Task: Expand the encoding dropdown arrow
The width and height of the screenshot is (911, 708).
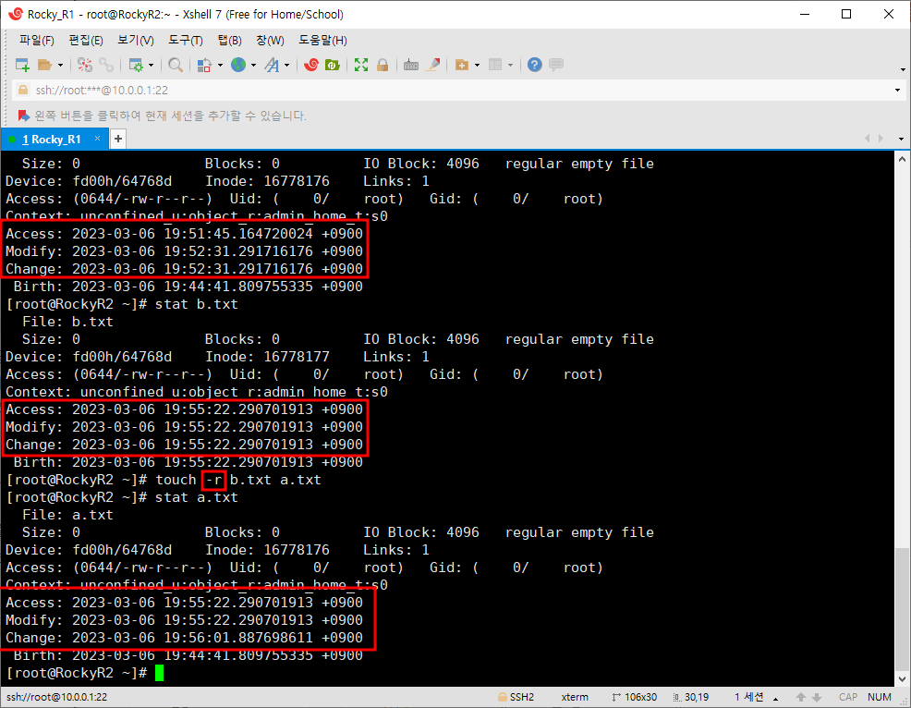Action: click(x=253, y=65)
